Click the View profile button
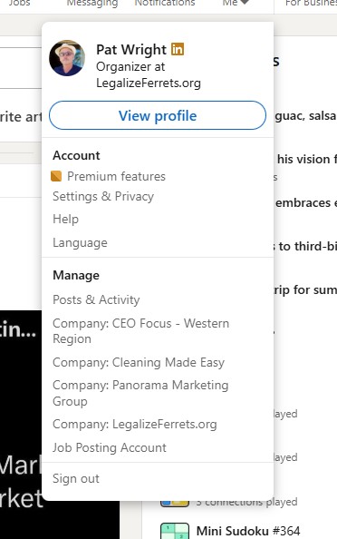The image size is (337, 539). [x=158, y=115]
